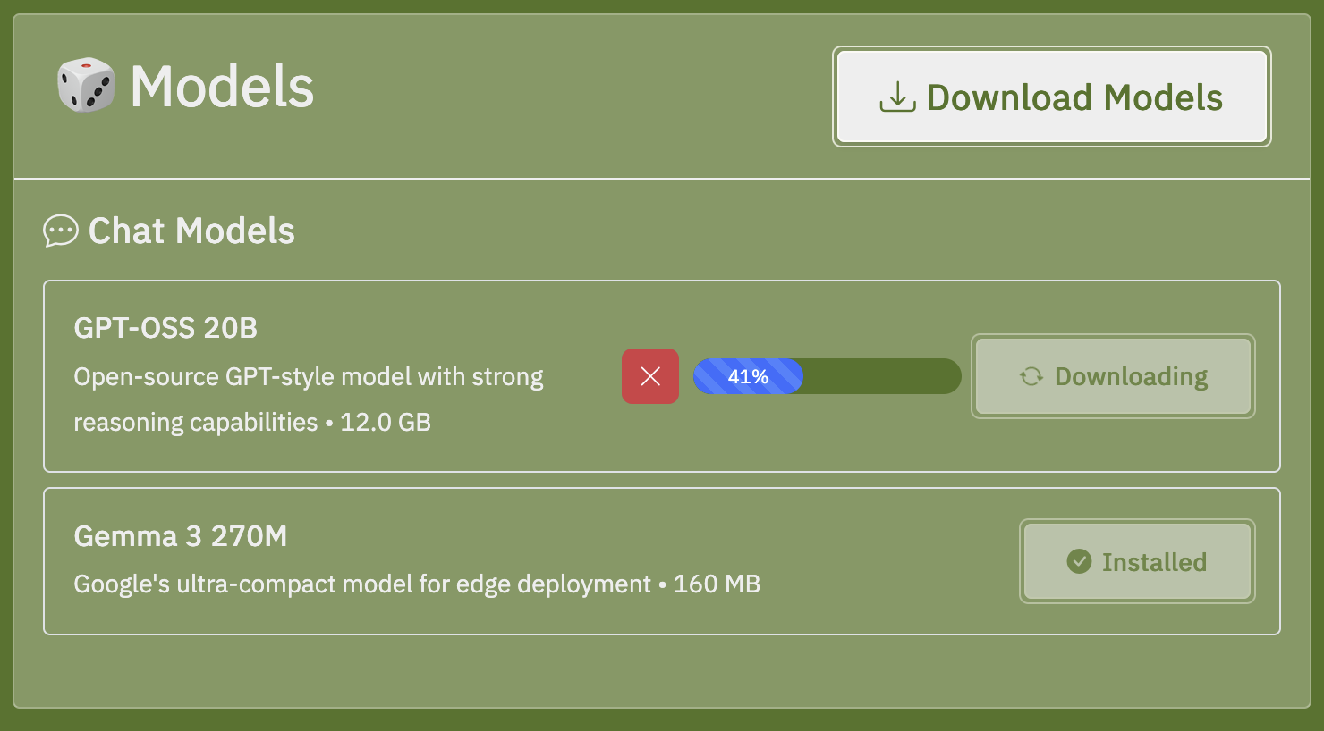The height and width of the screenshot is (731, 1324).
Task: Click the 41% progress bar
Action: pos(827,376)
